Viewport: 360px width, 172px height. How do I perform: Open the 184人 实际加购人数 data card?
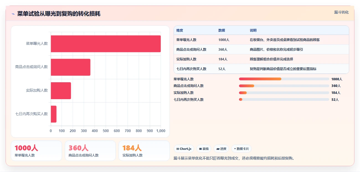click(x=144, y=151)
